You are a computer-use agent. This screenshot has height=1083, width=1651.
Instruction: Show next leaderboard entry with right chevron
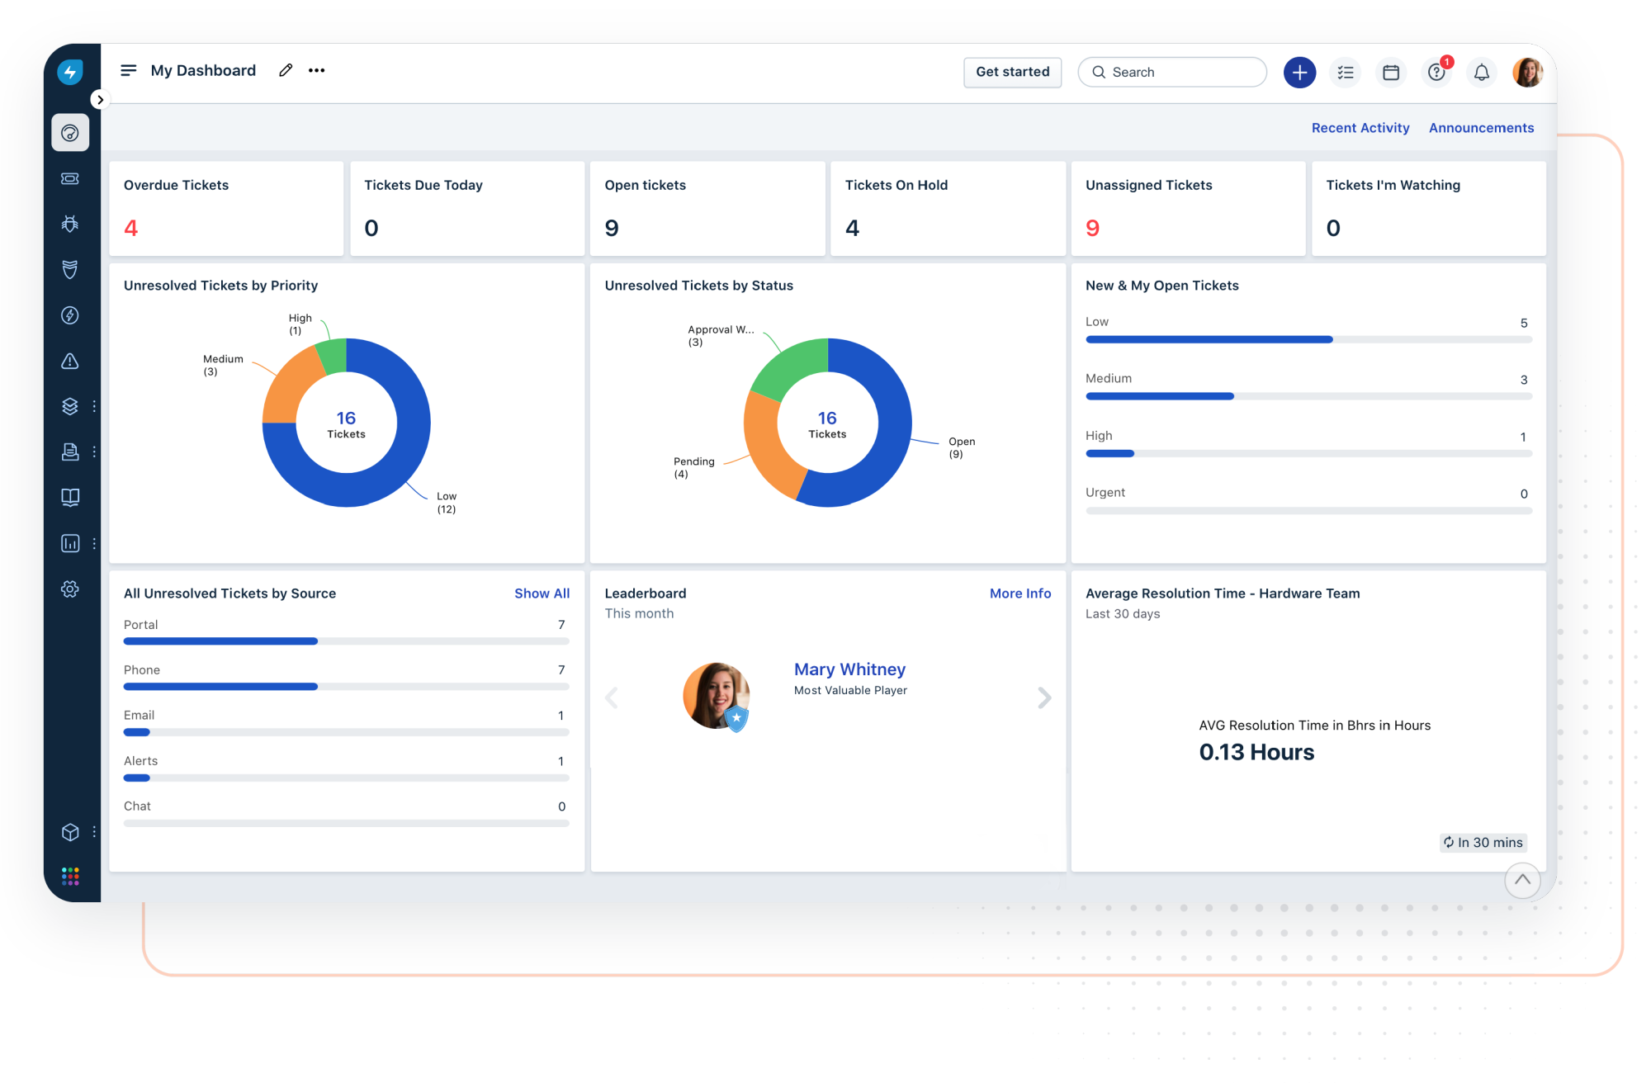(x=1044, y=698)
